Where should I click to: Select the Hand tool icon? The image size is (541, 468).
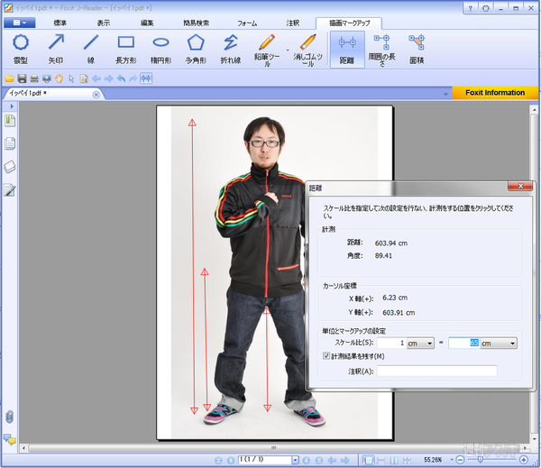tap(59, 78)
